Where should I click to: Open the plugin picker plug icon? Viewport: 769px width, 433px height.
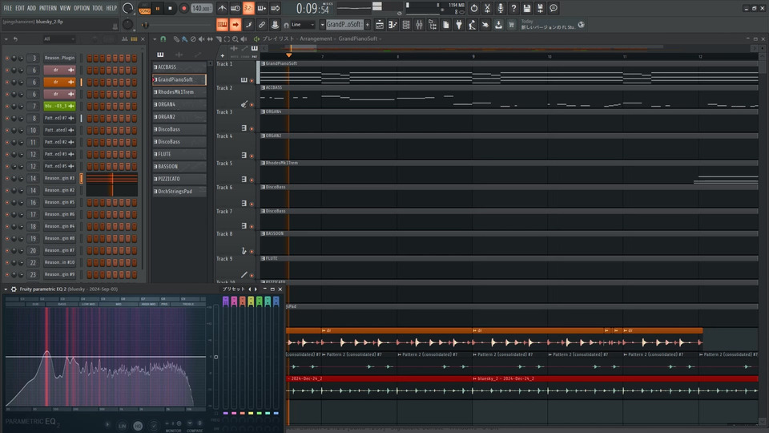point(459,25)
